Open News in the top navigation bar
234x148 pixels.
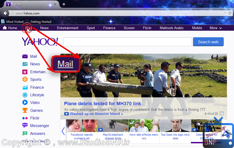(x=44, y=28)
